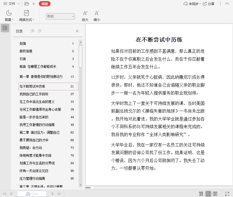Open 前言 在哪里工作都能成长
The image size is (233, 197).
(48, 66)
